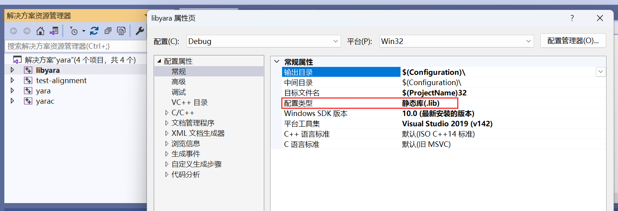Click the 解决方案资源管理器 panel title

[x=39, y=16]
